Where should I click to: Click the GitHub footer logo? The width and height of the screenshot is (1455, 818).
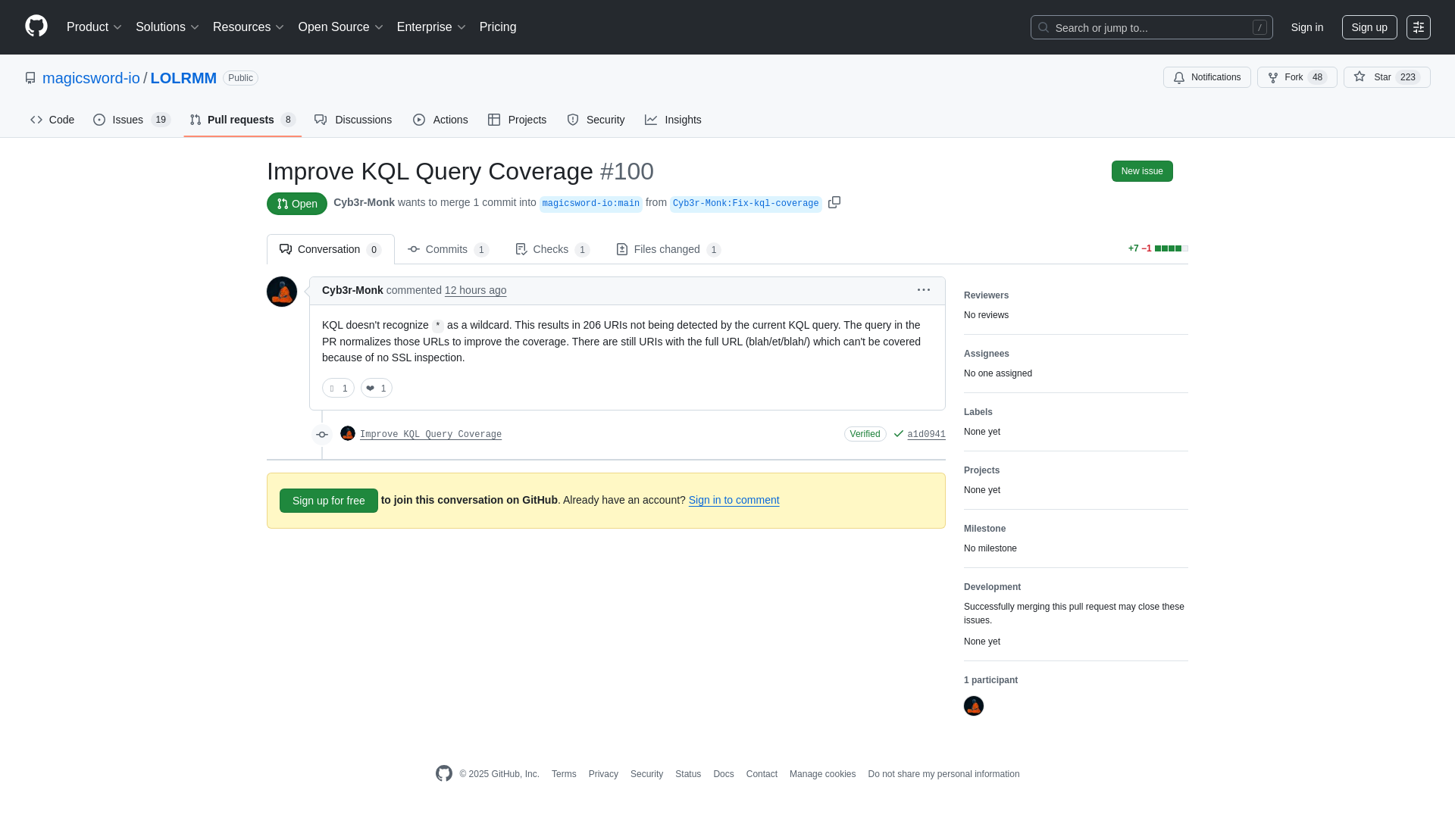coord(444,773)
